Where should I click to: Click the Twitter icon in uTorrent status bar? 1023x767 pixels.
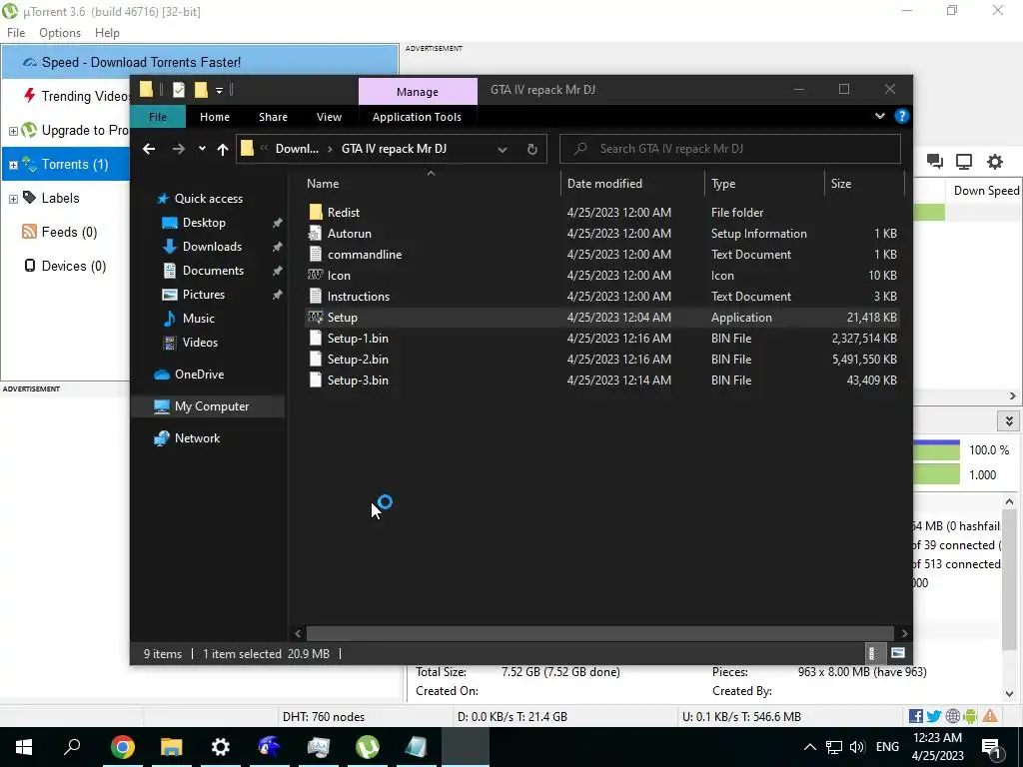[934, 716]
